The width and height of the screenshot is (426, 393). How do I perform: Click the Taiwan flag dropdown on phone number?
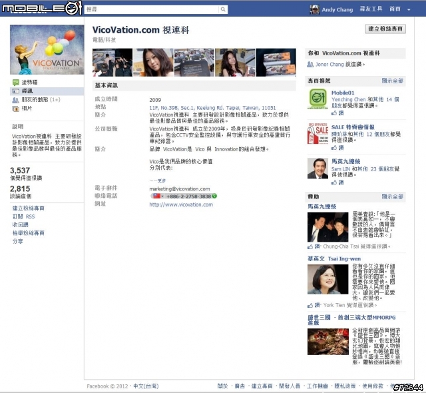[158, 196]
